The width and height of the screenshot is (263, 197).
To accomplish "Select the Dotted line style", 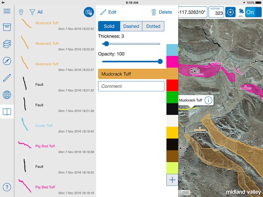I will click(x=153, y=26).
